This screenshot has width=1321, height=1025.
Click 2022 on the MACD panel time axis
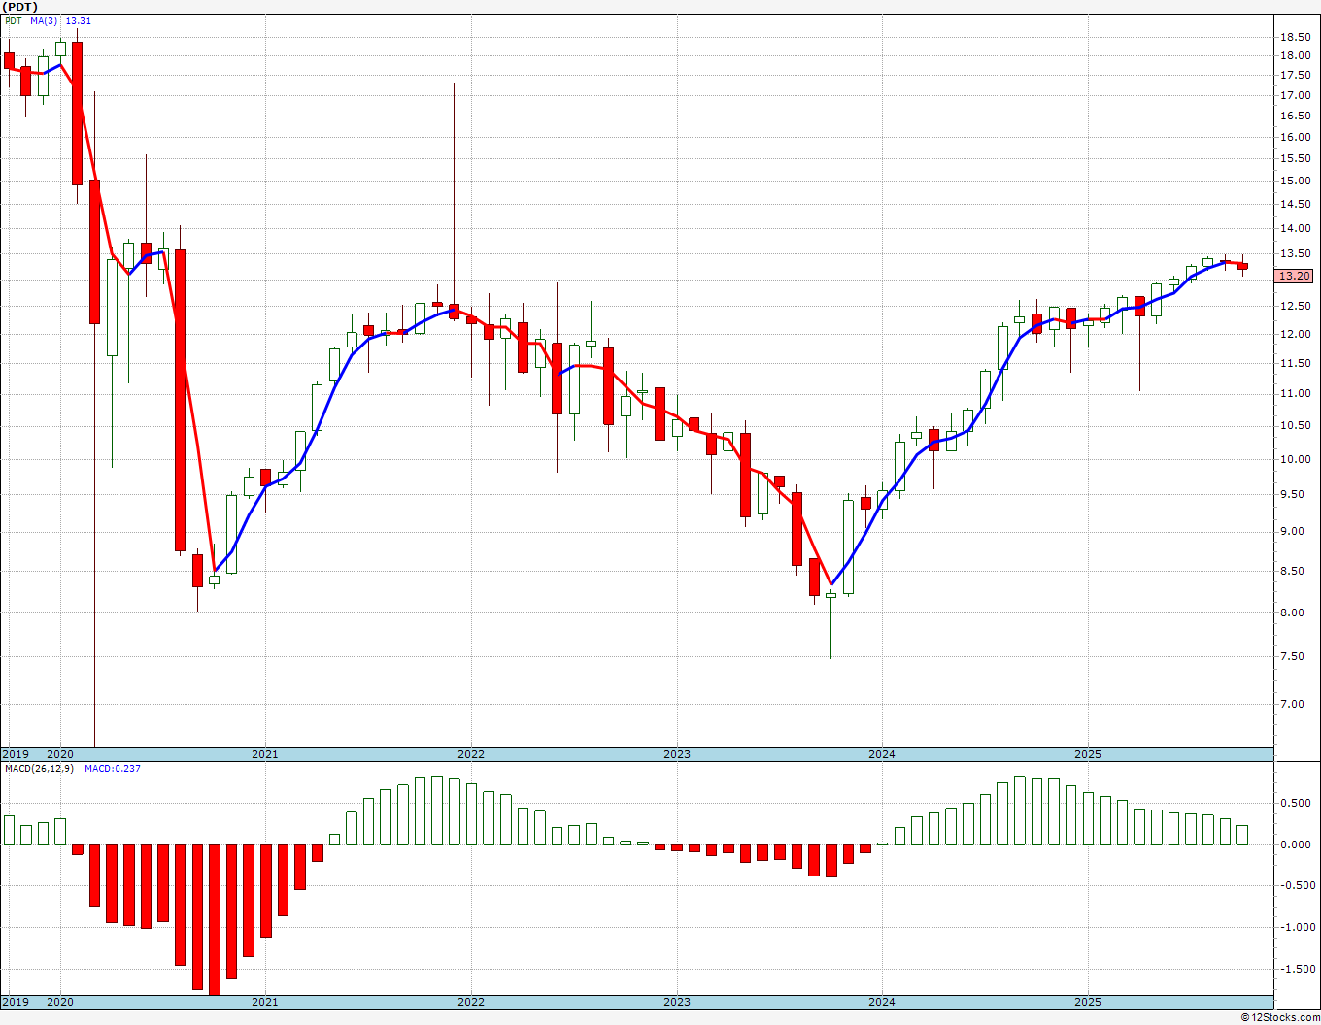(471, 1002)
